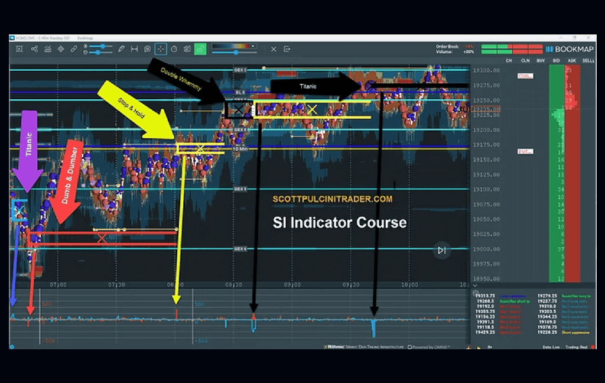Click the share icon in toolbar
This screenshot has width=605, height=383.
(x=34, y=49)
